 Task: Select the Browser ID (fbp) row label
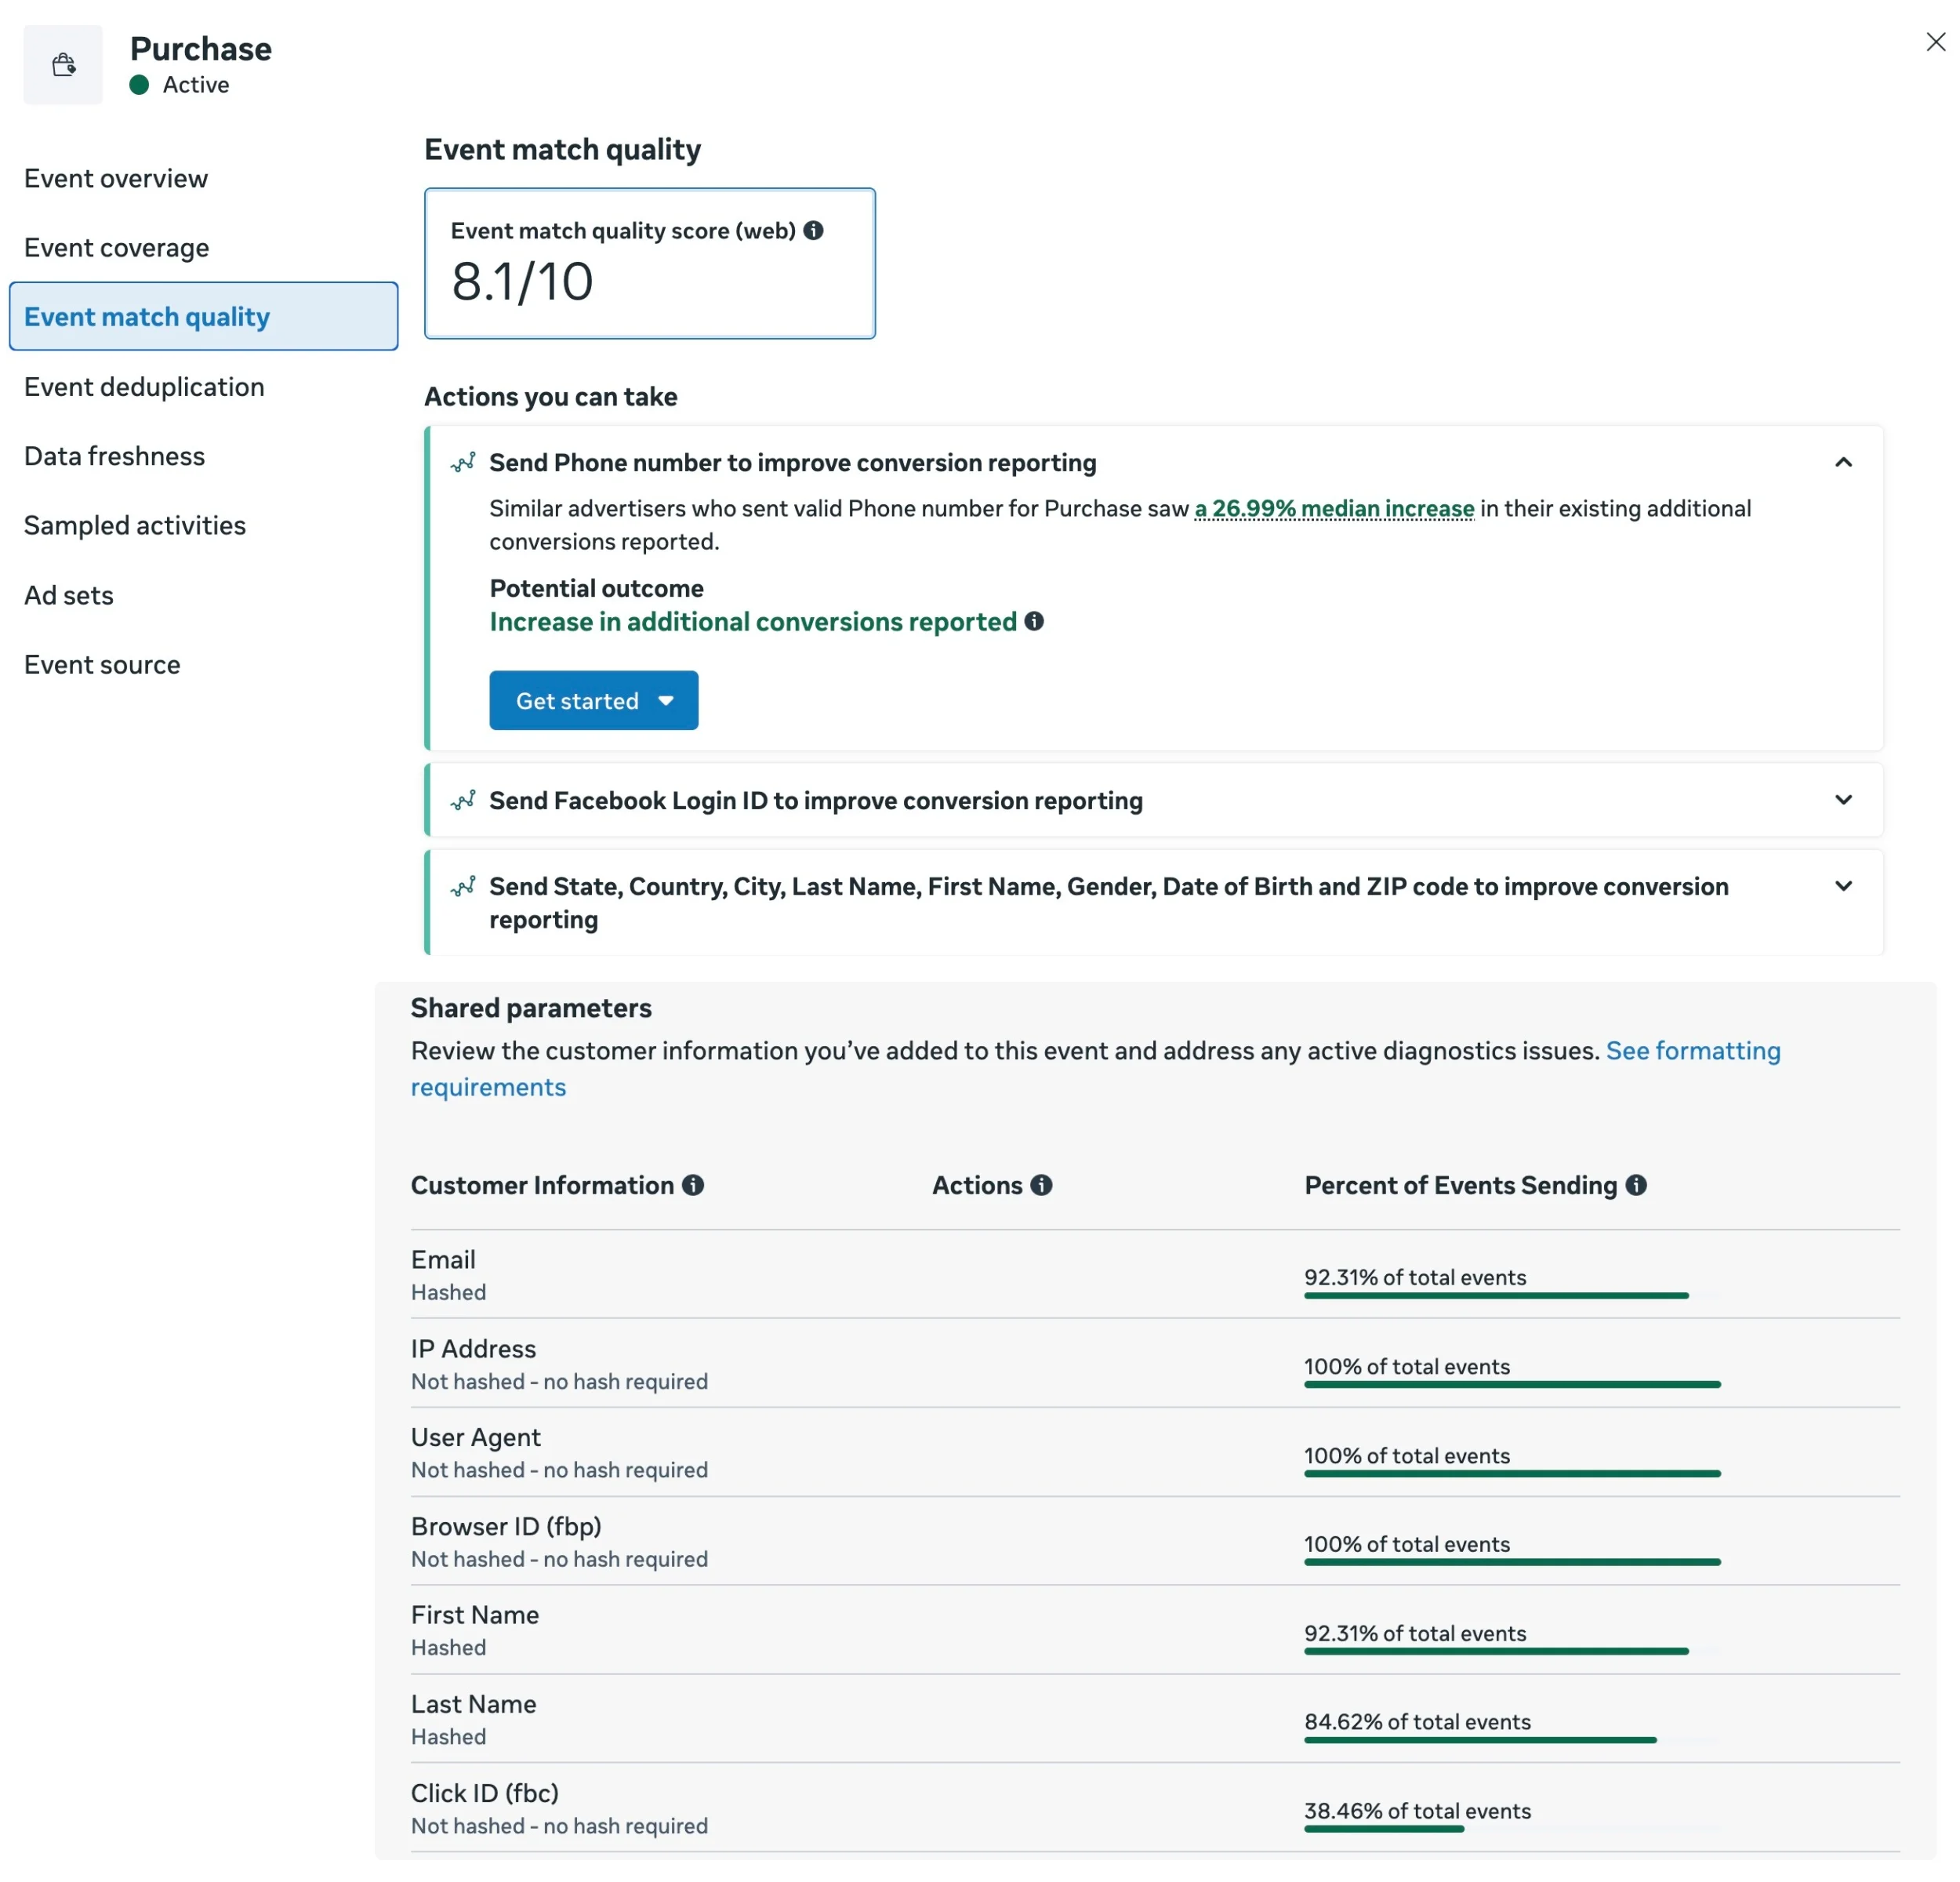pos(506,1526)
